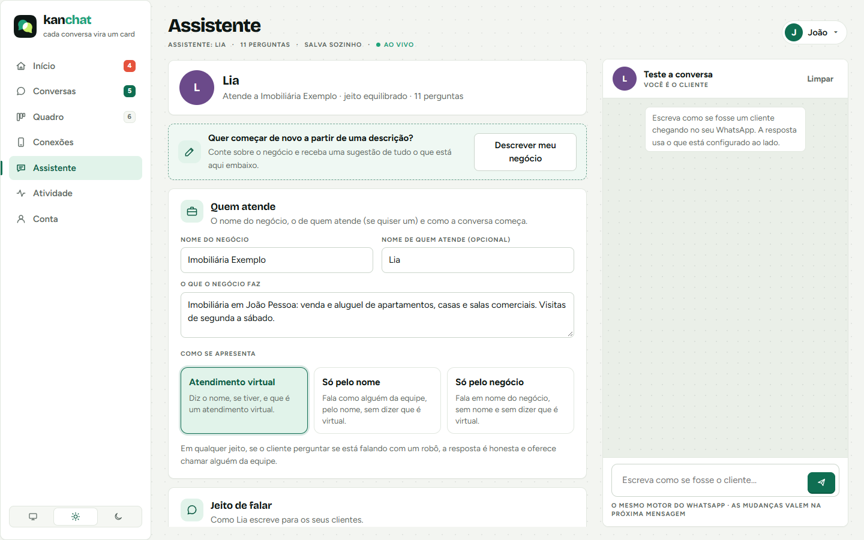Click the green 5 badge next to Conversas
This screenshot has height=540, width=864.
coord(130,91)
